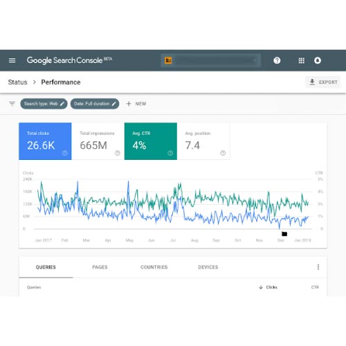Add a new filter with NEW button

click(x=136, y=104)
